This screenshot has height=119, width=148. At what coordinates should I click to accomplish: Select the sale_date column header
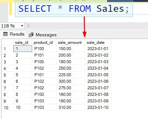pyautogui.click(x=98, y=42)
